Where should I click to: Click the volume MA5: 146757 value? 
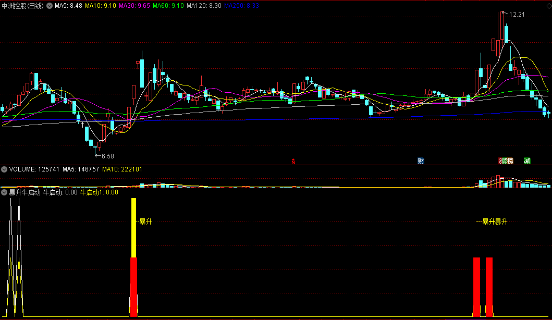[x=81, y=169]
